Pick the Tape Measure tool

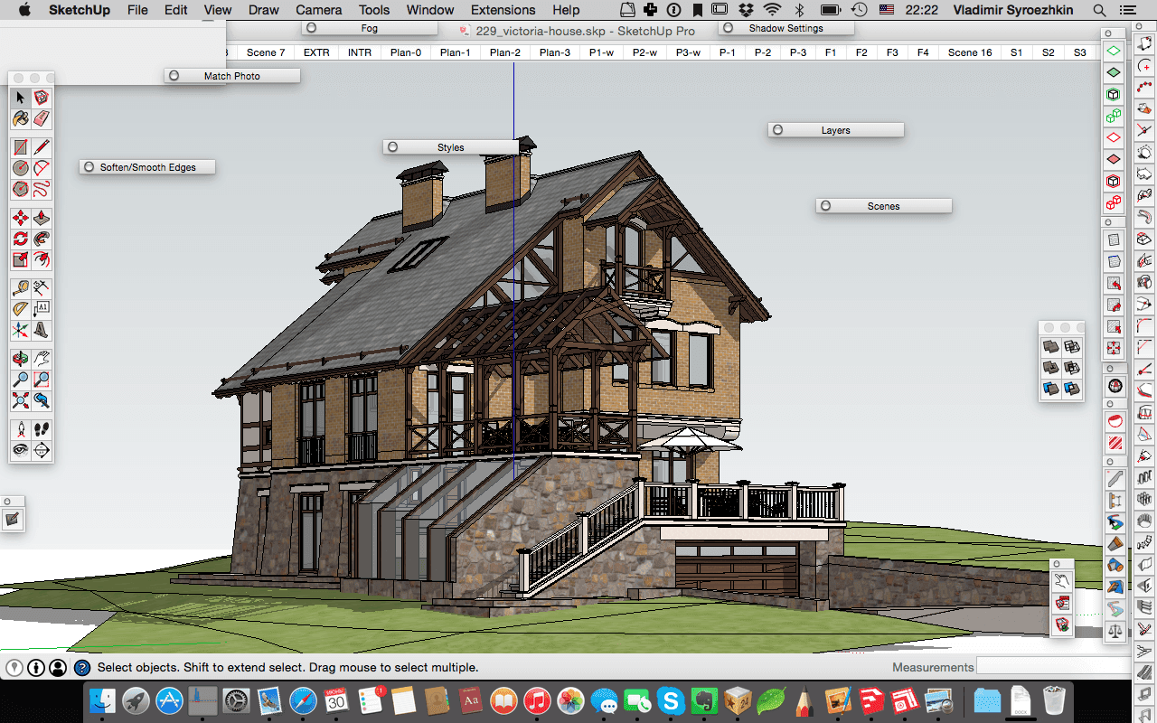click(x=19, y=287)
